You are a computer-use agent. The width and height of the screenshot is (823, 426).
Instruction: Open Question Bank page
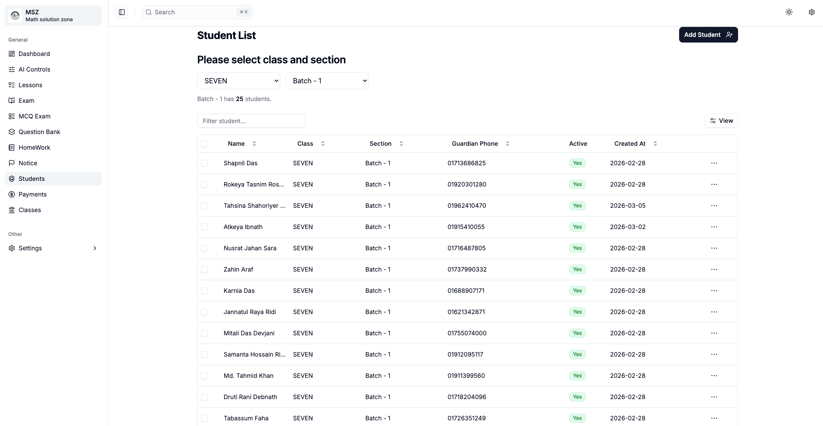(53, 132)
